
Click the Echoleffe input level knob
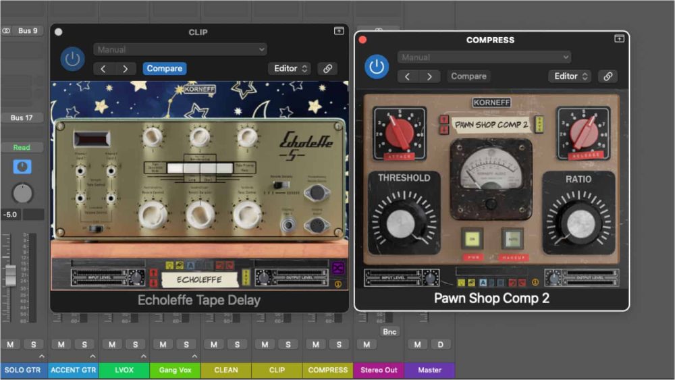click(137, 277)
